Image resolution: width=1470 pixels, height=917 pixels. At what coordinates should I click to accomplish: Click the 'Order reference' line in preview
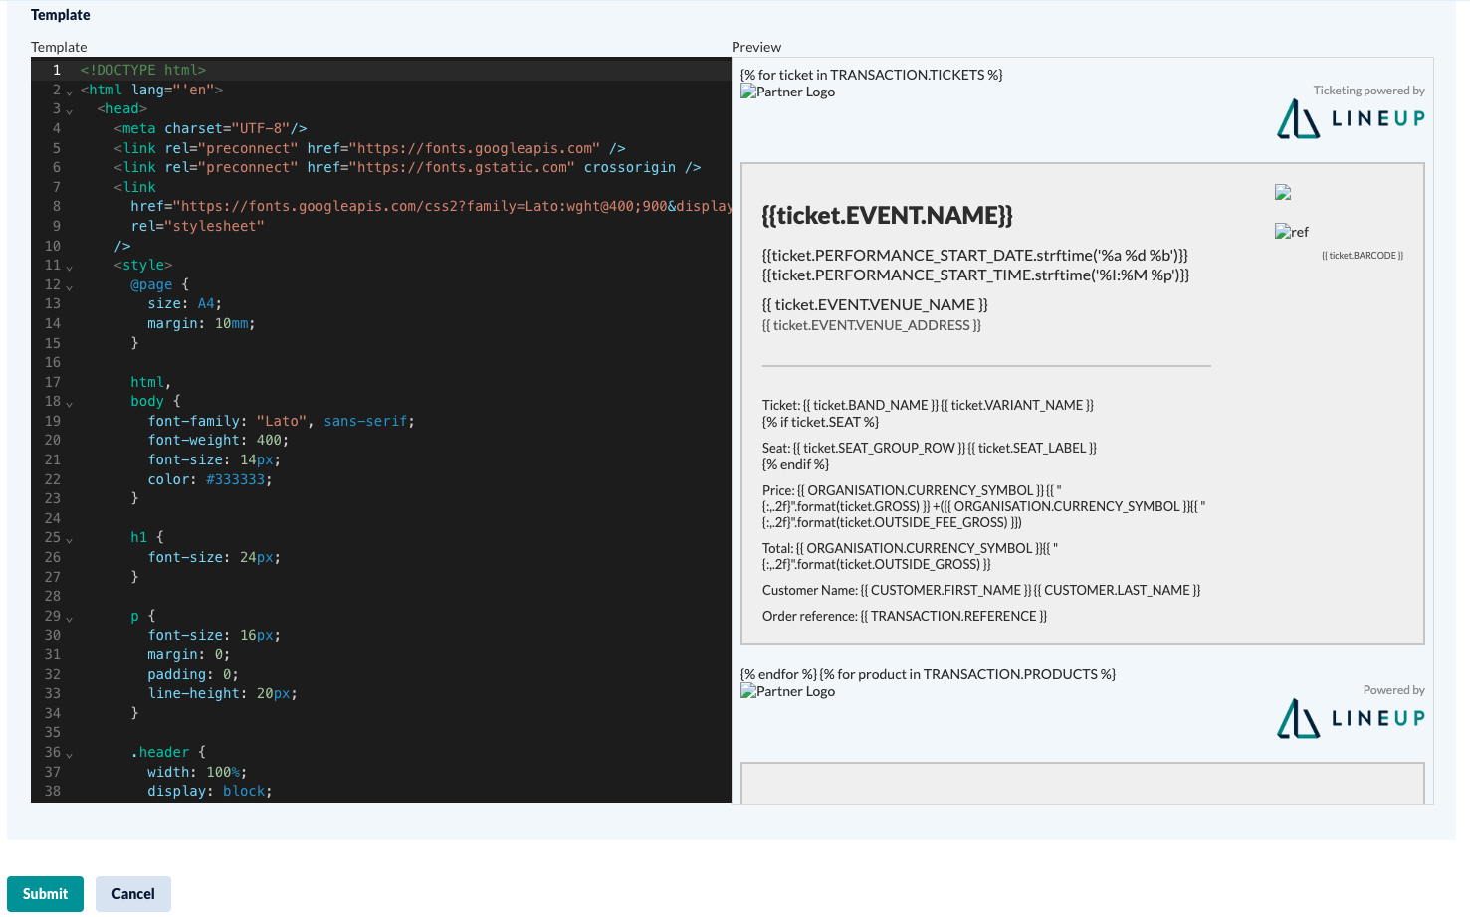point(905,616)
